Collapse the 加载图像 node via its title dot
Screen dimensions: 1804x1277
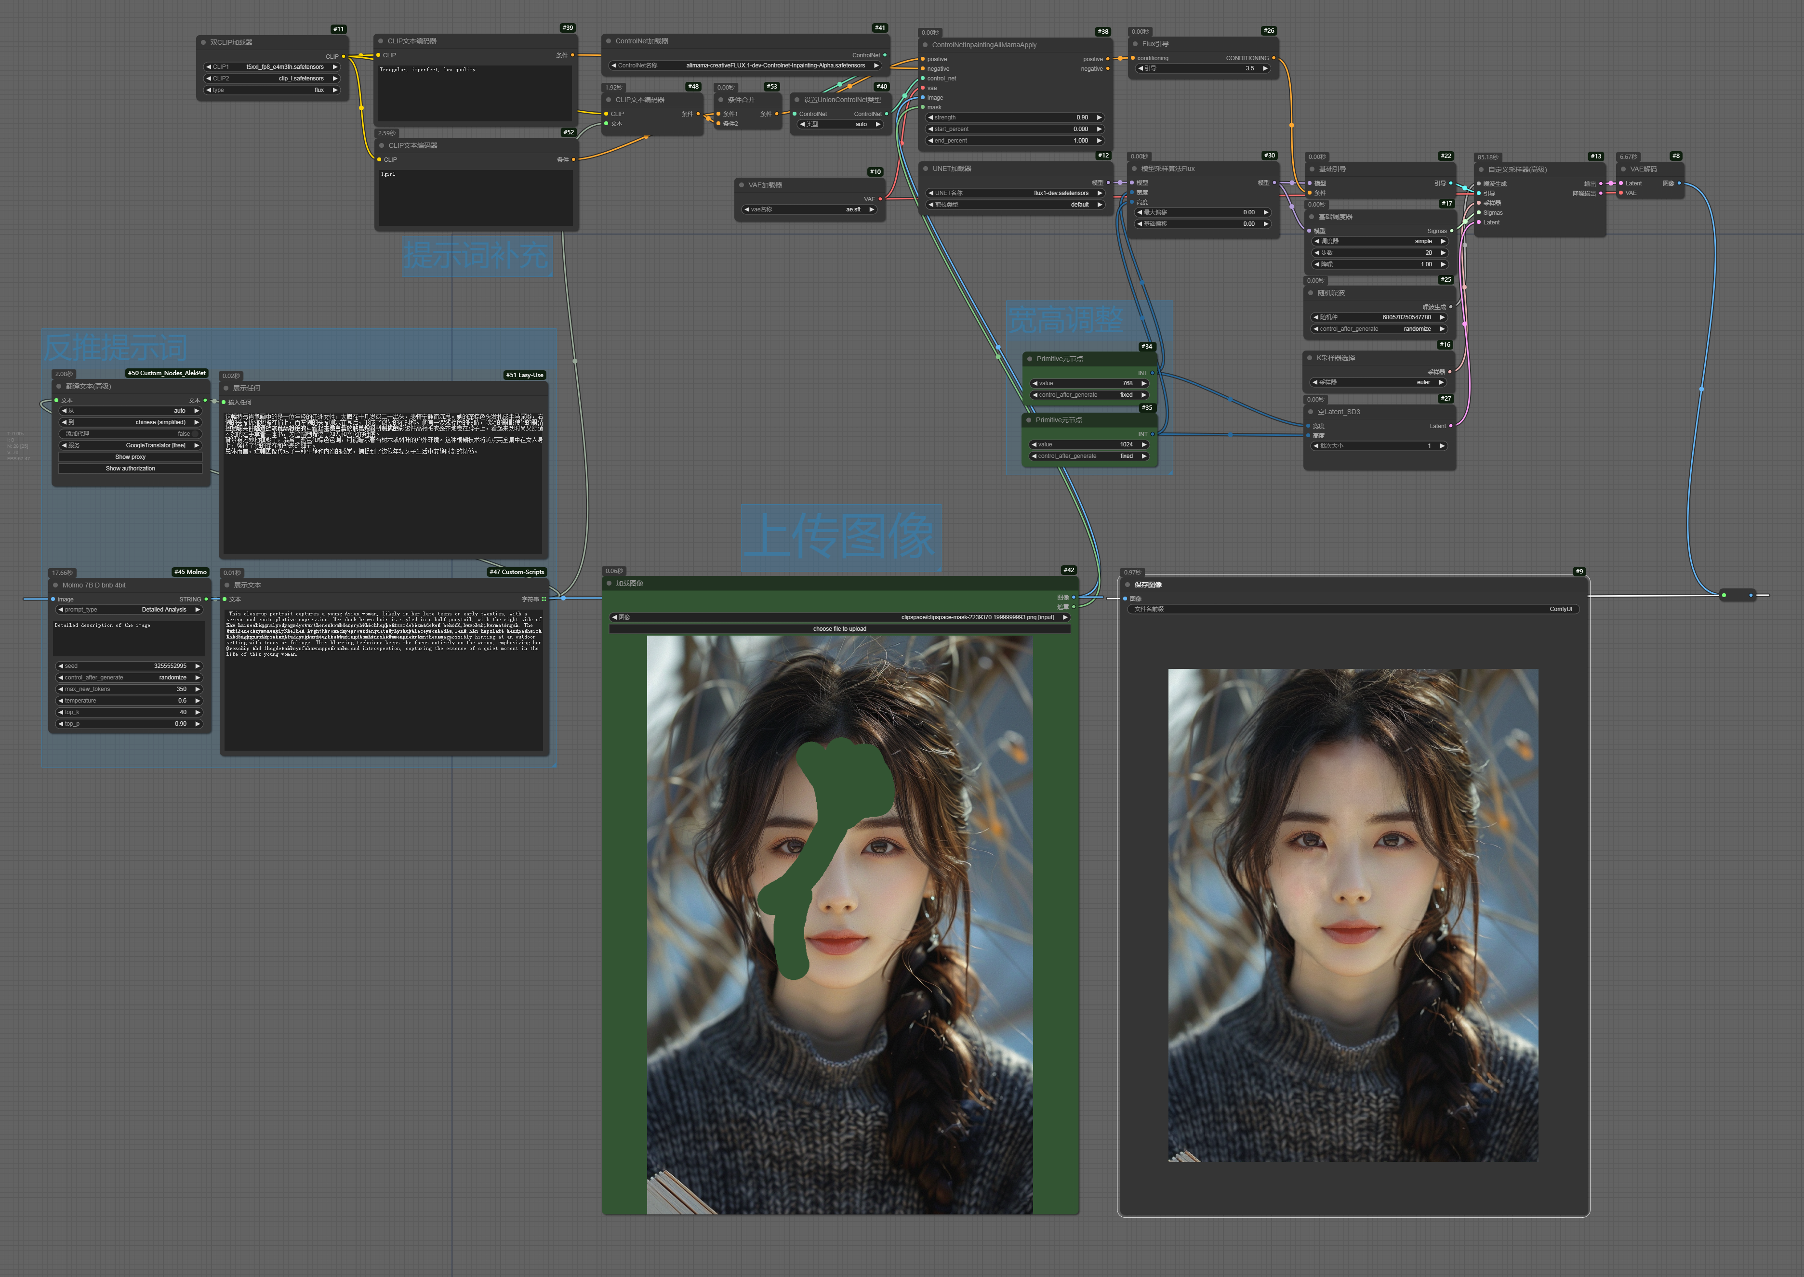pyautogui.click(x=609, y=584)
